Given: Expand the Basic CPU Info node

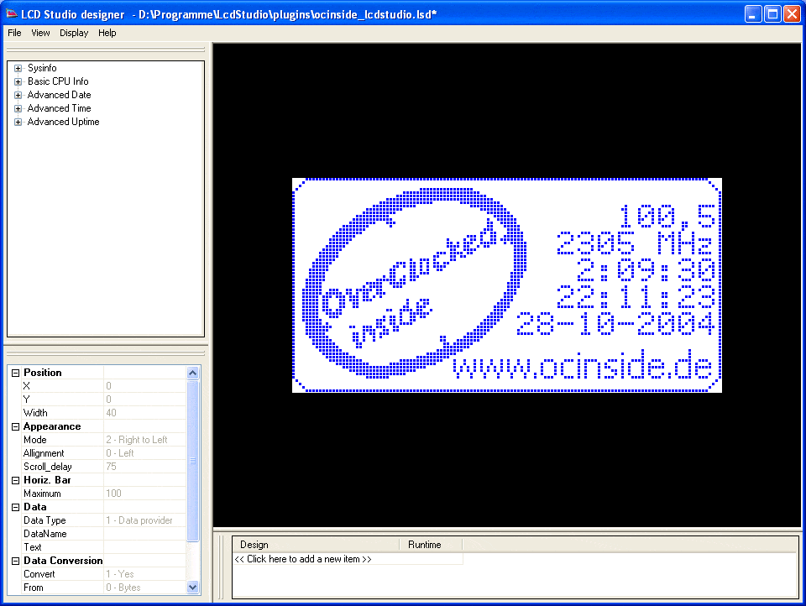Looking at the screenshot, I should (18, 81).
